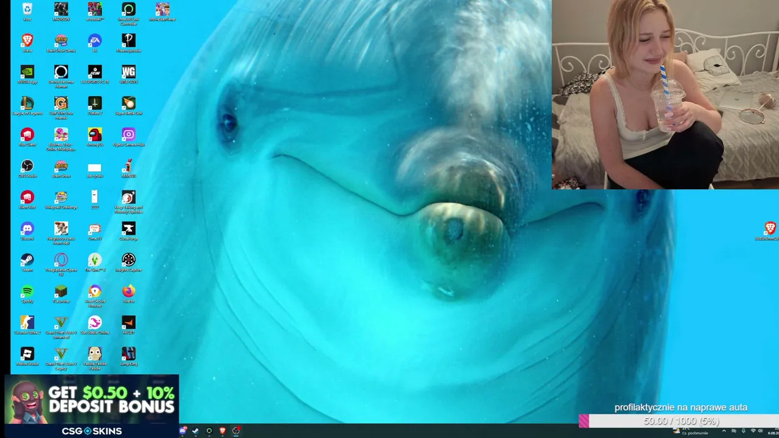Launch the Jump King shortcut

click(x=128, y=356)
